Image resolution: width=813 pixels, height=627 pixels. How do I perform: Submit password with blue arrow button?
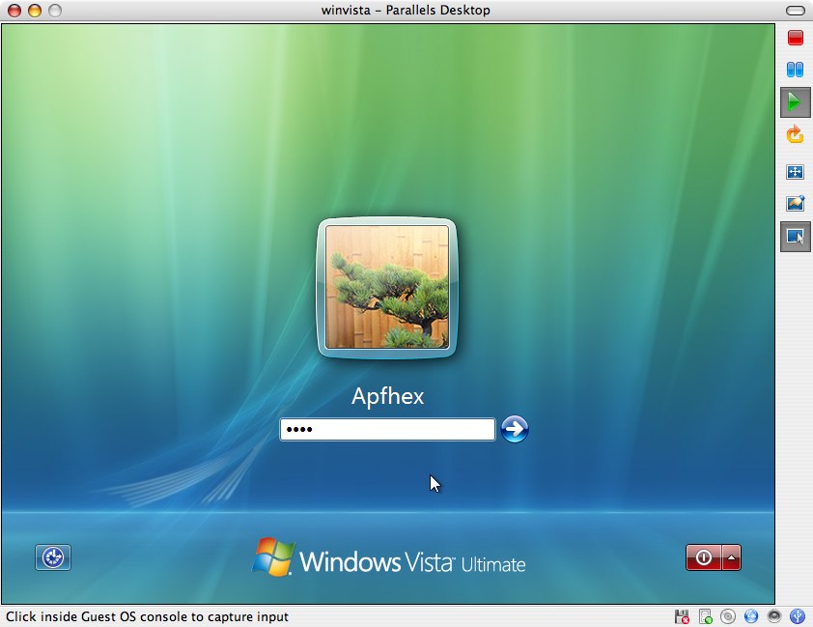[x=515, y=429]
